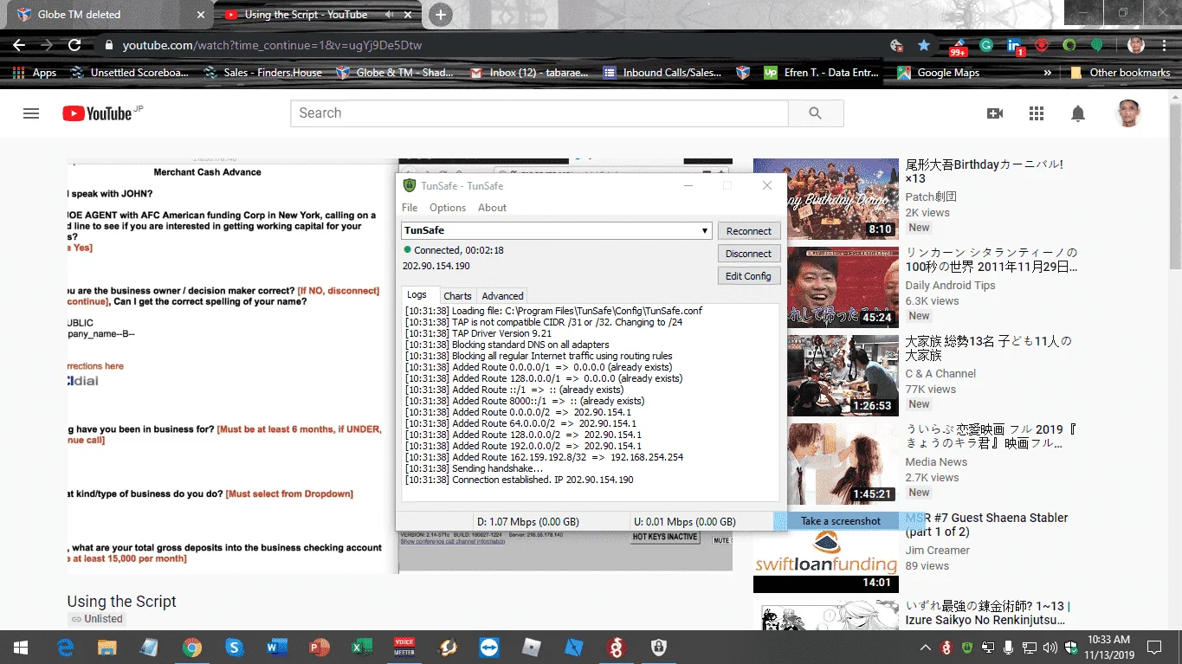Open Excel from the taskbar

pyautogui.click(x=361, y=647)
